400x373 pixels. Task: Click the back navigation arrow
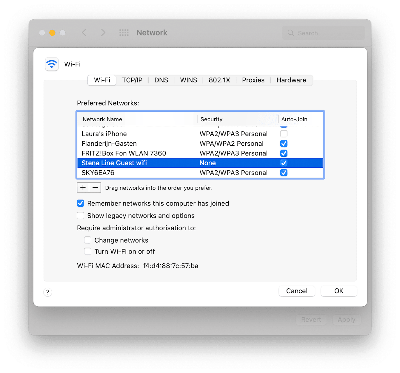click(84, 32)
